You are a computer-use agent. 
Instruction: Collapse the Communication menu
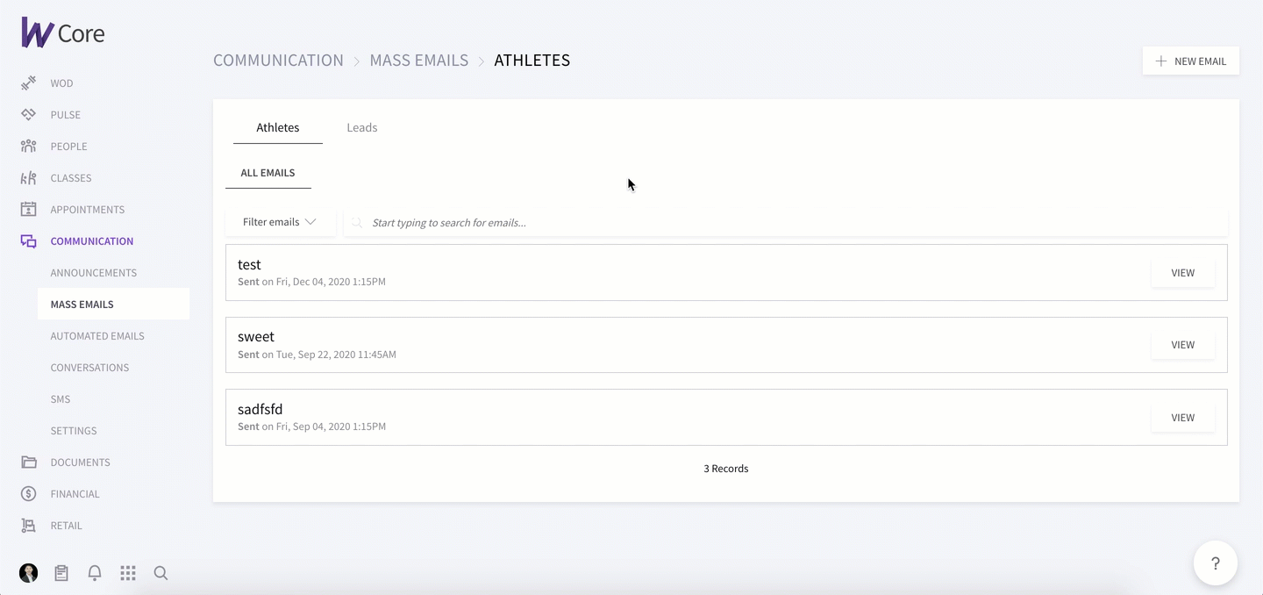click(x=92, y=241)
